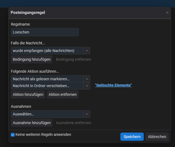This screenshot has width=175, height=147.
Task: Click Bedingung hinzufügen button
Action: click(x=32, y=59)
